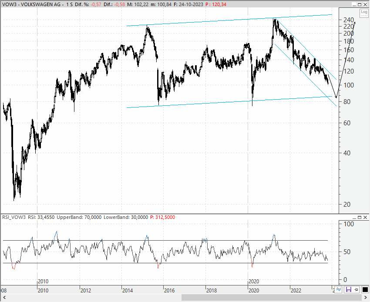The height and width of the screenshot is (302, 370).
Task: Toggle the Log scale button
Action: 364,13
